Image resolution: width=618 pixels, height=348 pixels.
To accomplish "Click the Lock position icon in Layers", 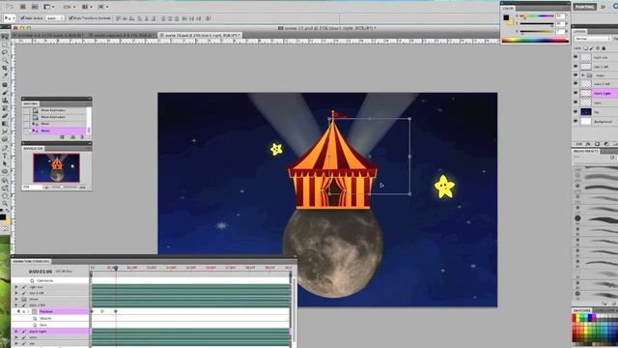I will (598, 48).
